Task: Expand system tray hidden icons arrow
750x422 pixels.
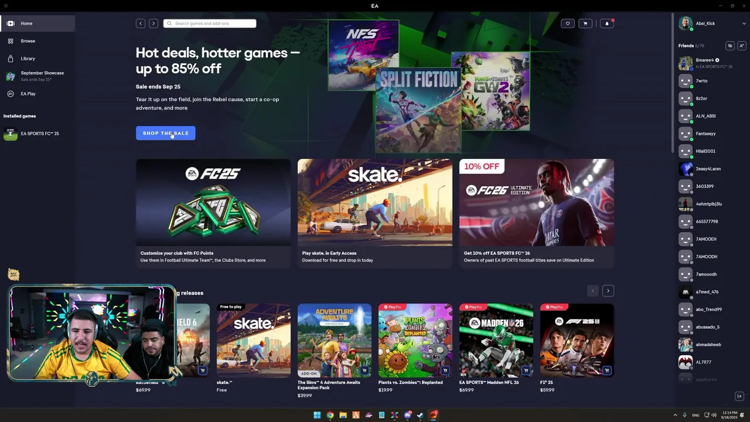Action: tap(675, 415)
